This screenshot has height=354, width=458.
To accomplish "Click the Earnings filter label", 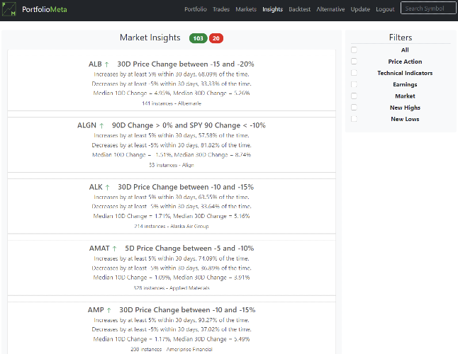I will pos(405,84).
